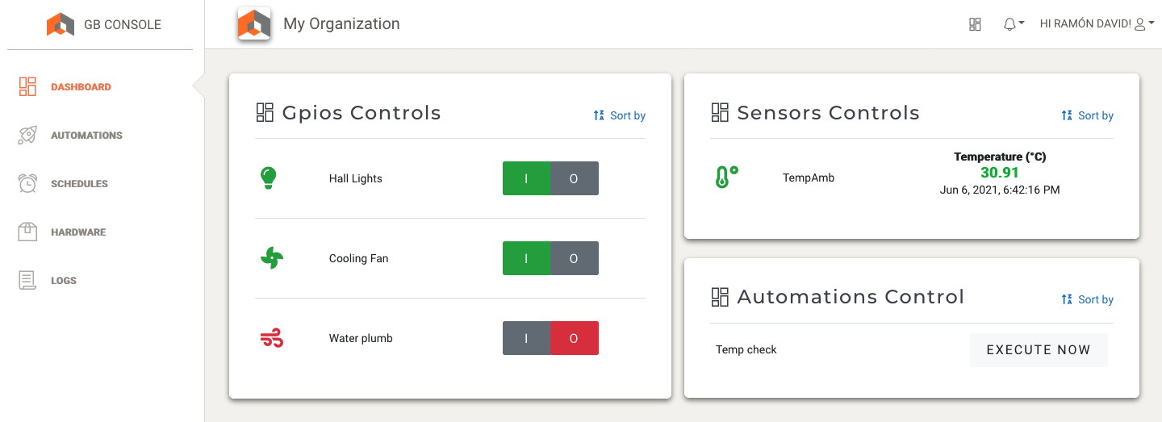1162x422 pixels.
Task: Open the dashboard grid icon in the top bar
Action: [975, 24]
